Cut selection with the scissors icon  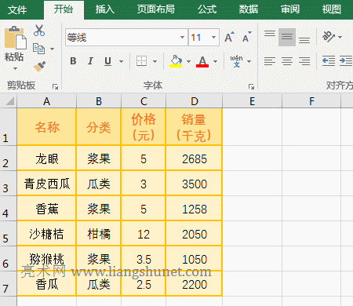click(x=39, y=31)
